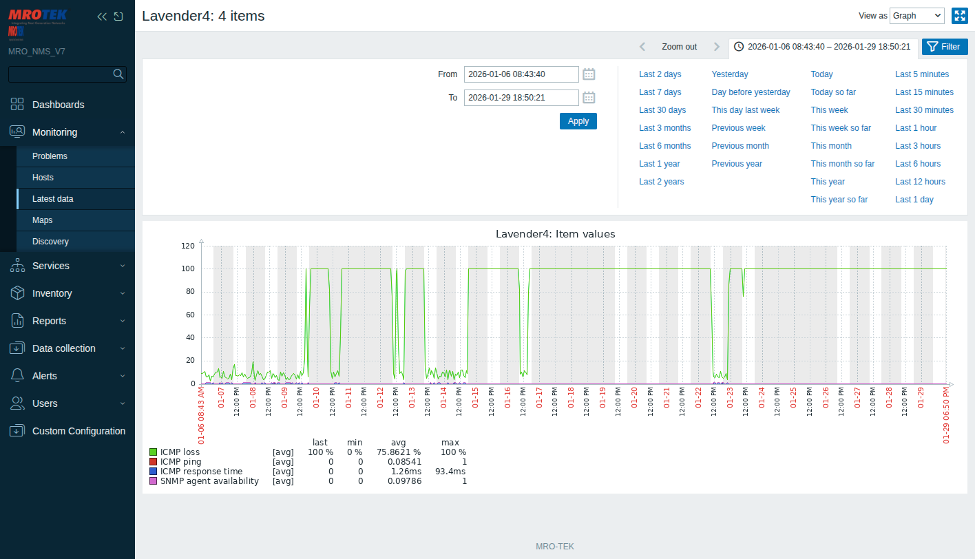Focus the sidebar search box

coord(67,74)
